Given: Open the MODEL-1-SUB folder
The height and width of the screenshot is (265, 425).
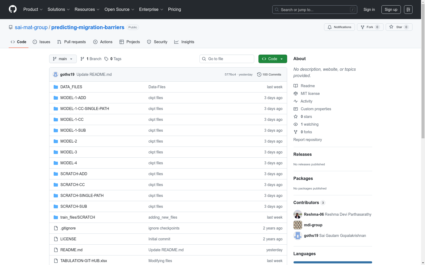Looking at the screenshot, I should coord(73,130).
